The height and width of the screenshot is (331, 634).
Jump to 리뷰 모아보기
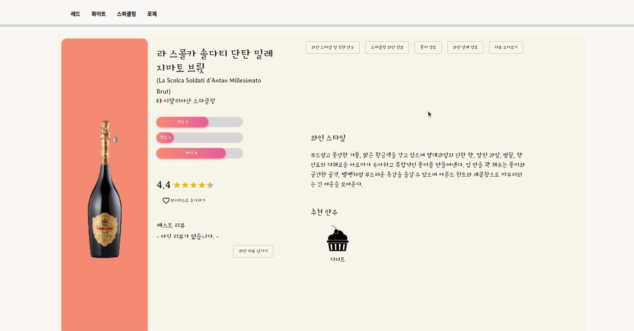click(x=506, y=47)
